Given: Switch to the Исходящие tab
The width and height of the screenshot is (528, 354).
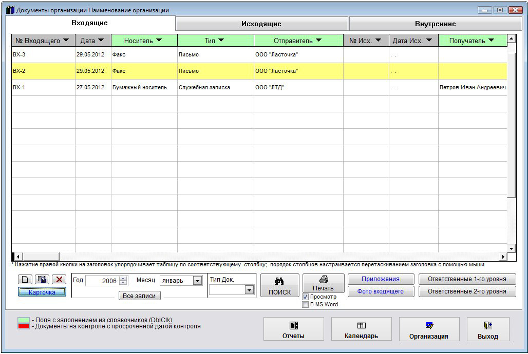Looking at the screenshot, I should [x=261, y=24].
